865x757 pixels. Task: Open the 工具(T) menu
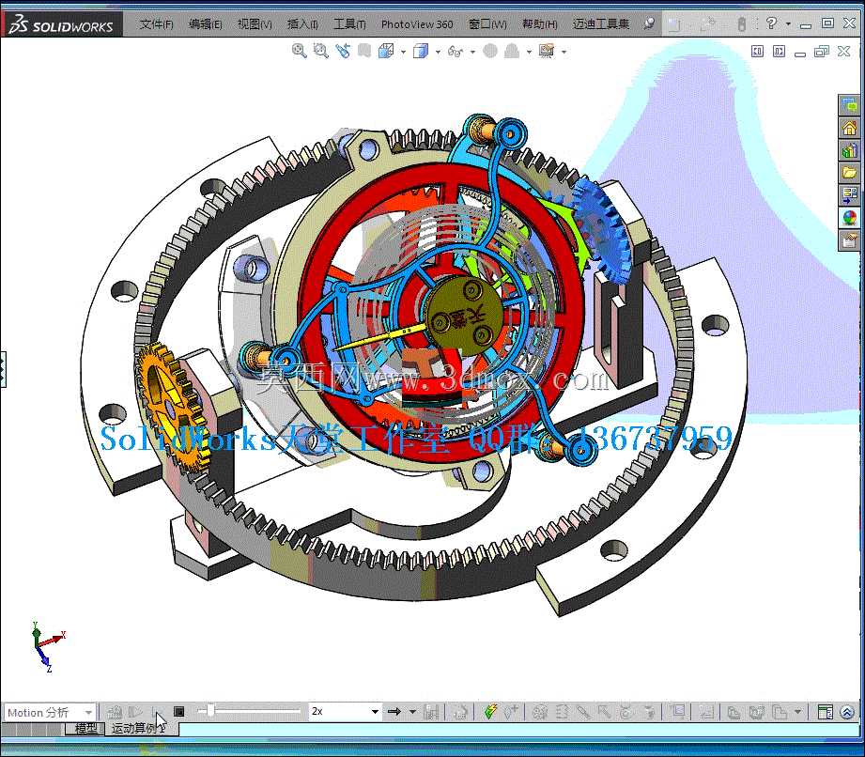click(349, 24)
